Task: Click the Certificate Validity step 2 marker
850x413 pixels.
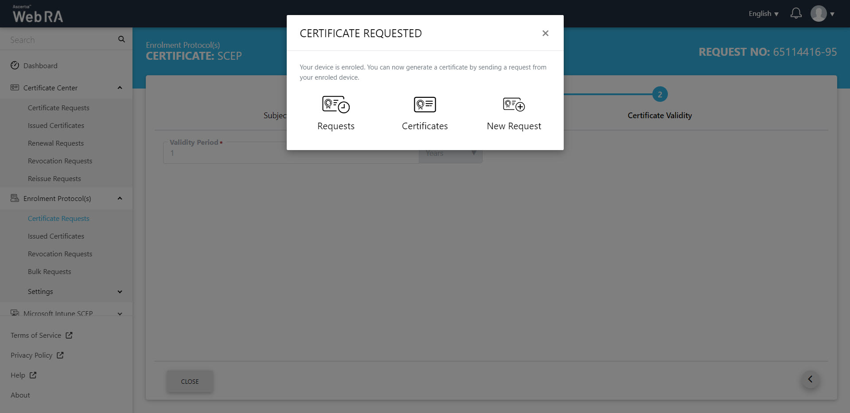Action: [x=659, y=94]
